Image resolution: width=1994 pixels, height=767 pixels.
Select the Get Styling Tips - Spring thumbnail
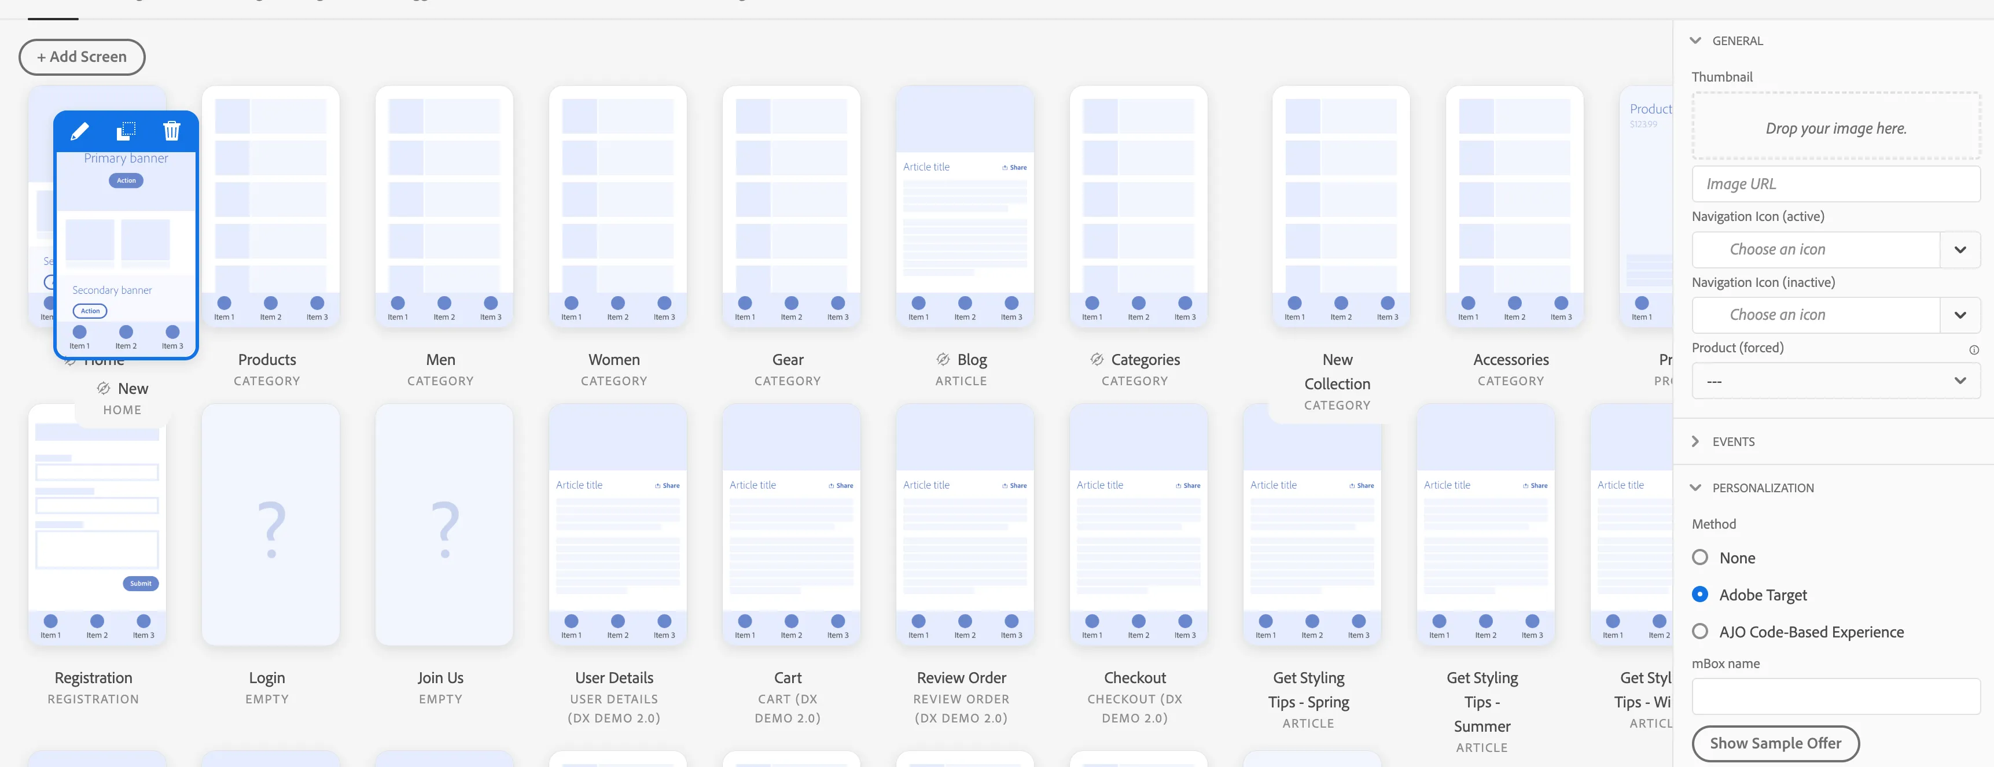(x=1311, y=525)
